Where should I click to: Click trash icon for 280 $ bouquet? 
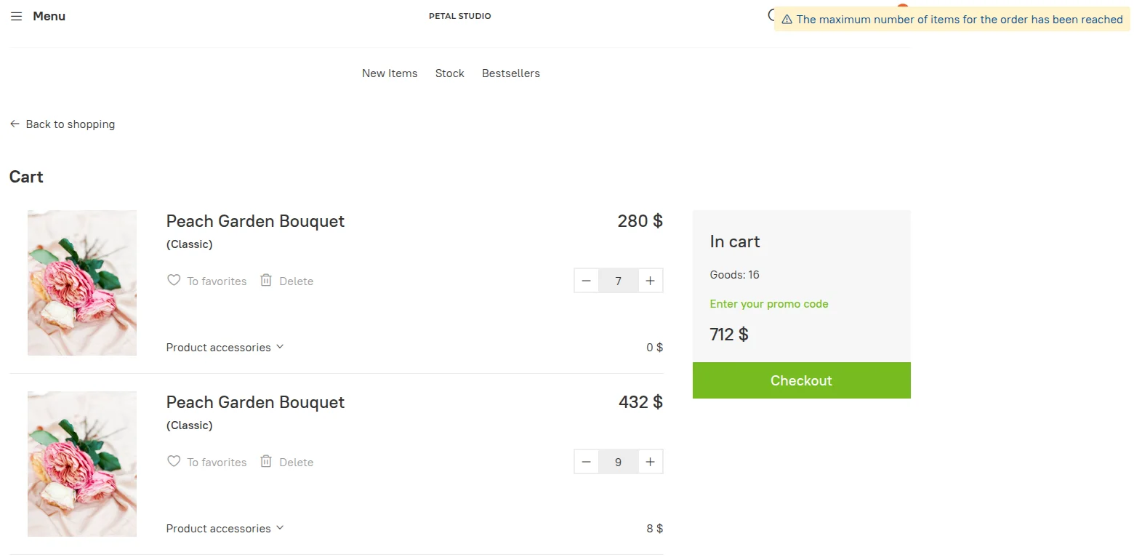coord(266,280)
